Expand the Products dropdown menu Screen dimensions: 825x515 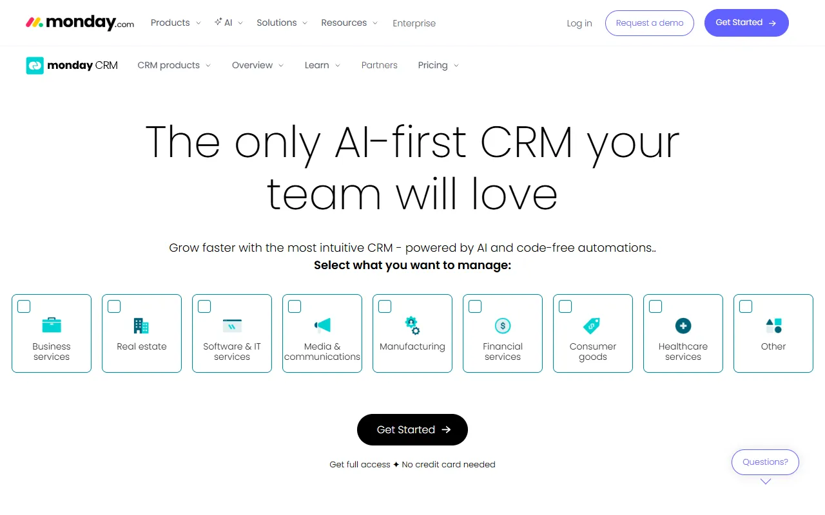pyautogui.click(x=175, y=23)
